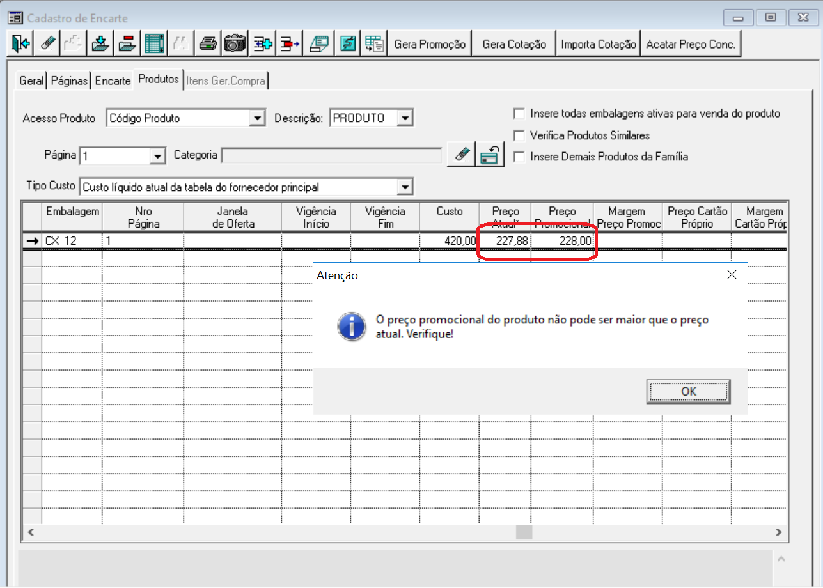This screenshot has height=588, width=823.
Task: Click the Acatar Preço Conc. button
Action: pos(691,44)
